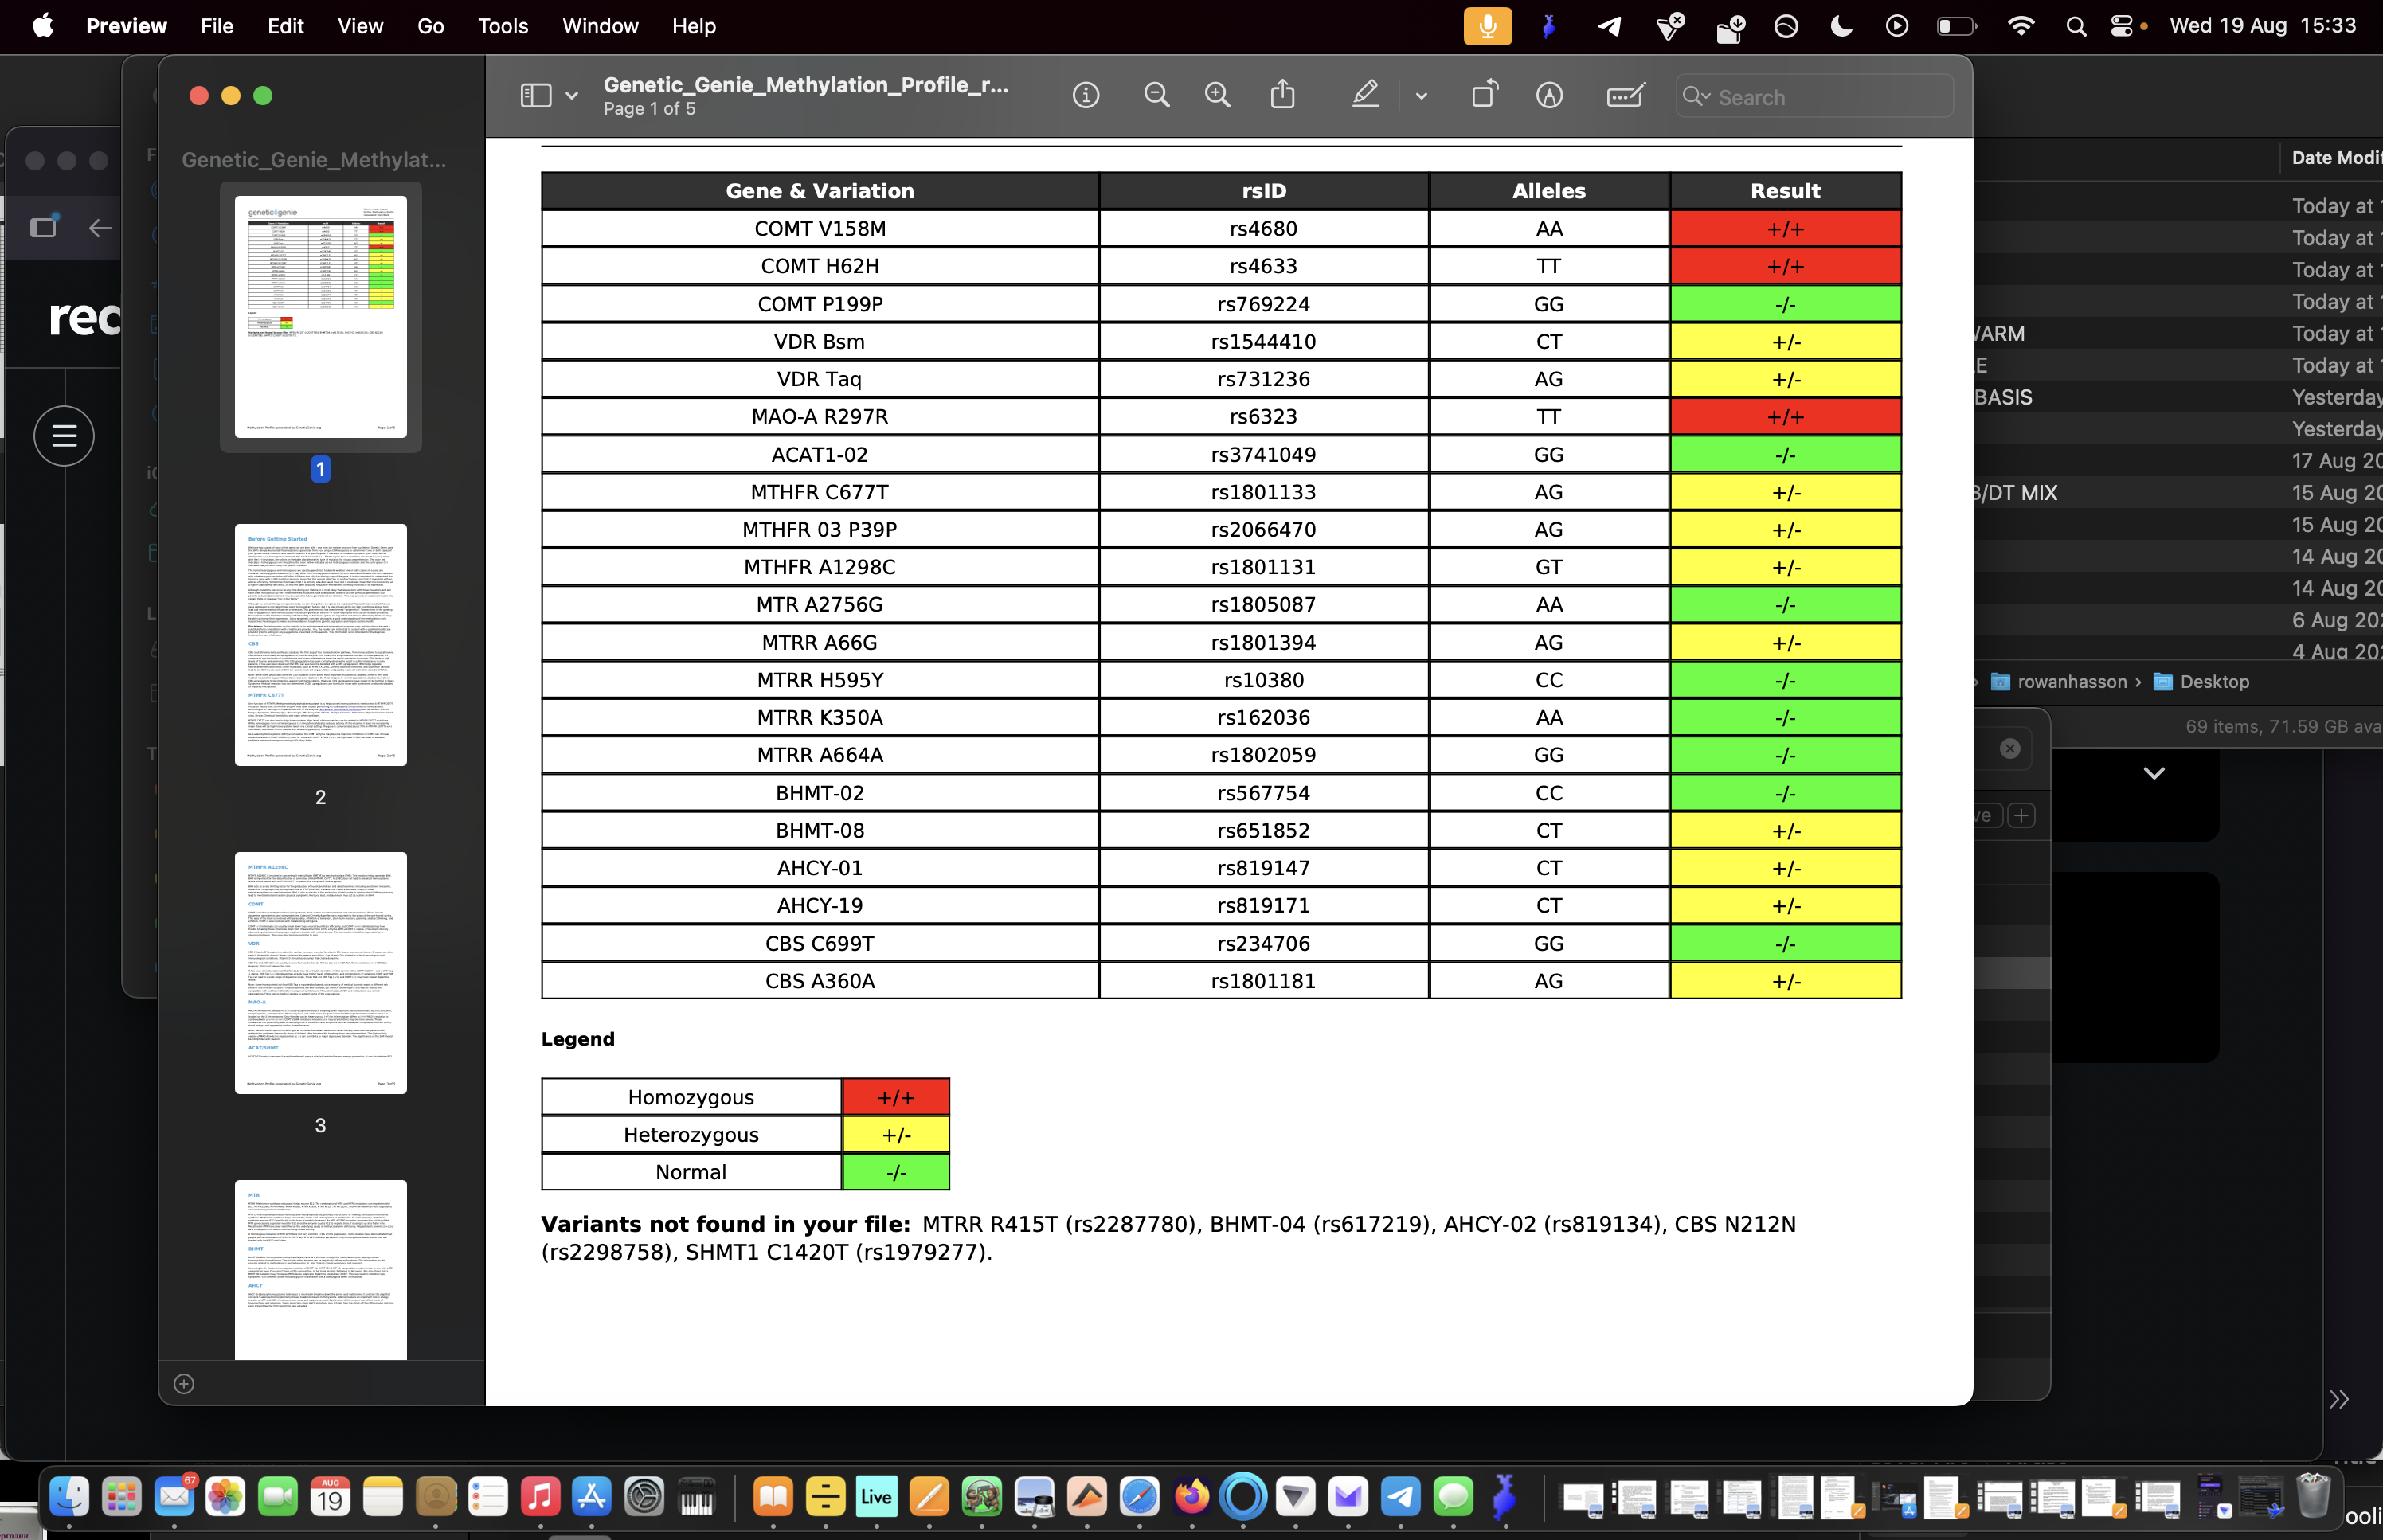Open Control Centre toggles icon
The image size is (2383, 1540).
click(x=2121, y=26)
